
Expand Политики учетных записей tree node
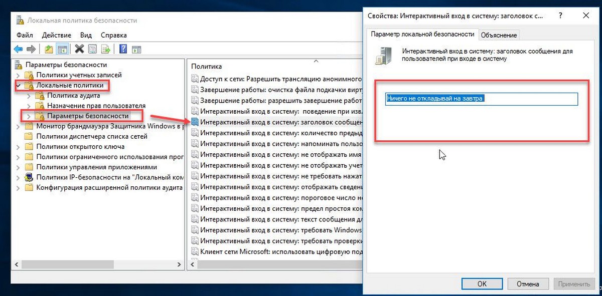(19, 75)
